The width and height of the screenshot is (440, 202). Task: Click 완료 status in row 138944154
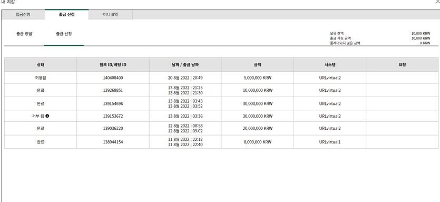point(41,142)
